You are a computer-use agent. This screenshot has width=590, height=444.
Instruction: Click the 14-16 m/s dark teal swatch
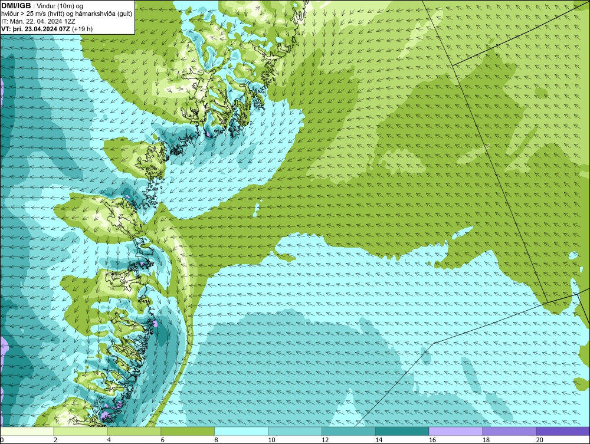coord(402,431)
